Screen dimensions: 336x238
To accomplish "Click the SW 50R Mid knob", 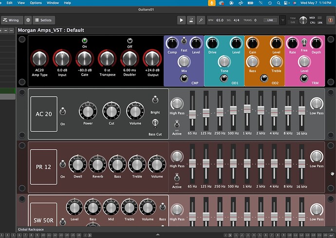I will click(111, 208).
